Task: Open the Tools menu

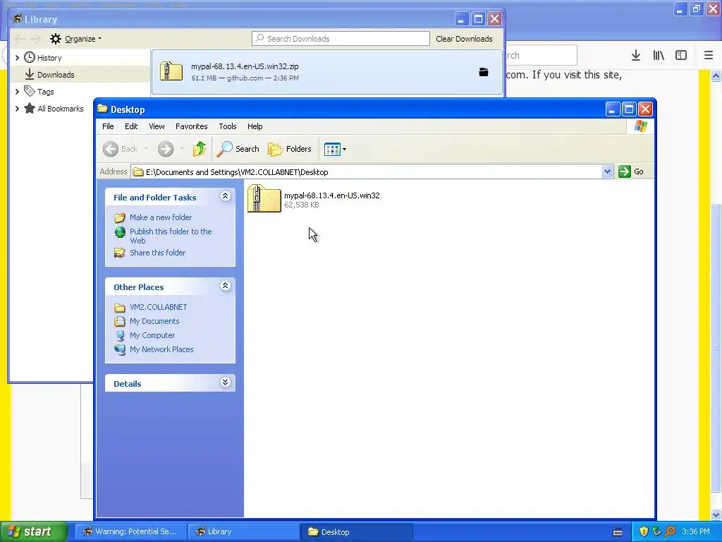Action: [228, 126]
